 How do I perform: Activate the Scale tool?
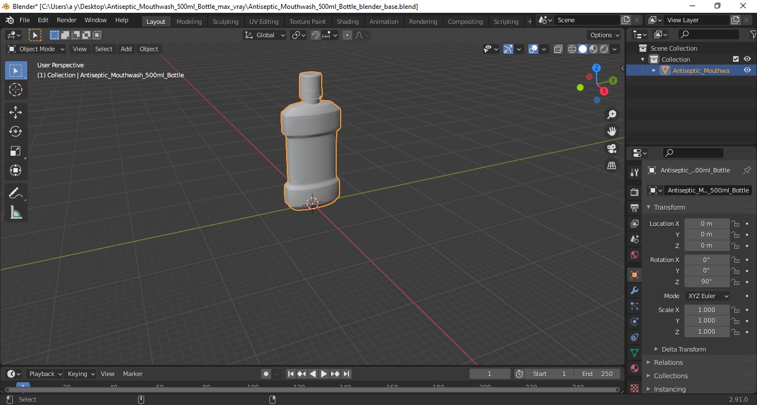tap(16, 151)
